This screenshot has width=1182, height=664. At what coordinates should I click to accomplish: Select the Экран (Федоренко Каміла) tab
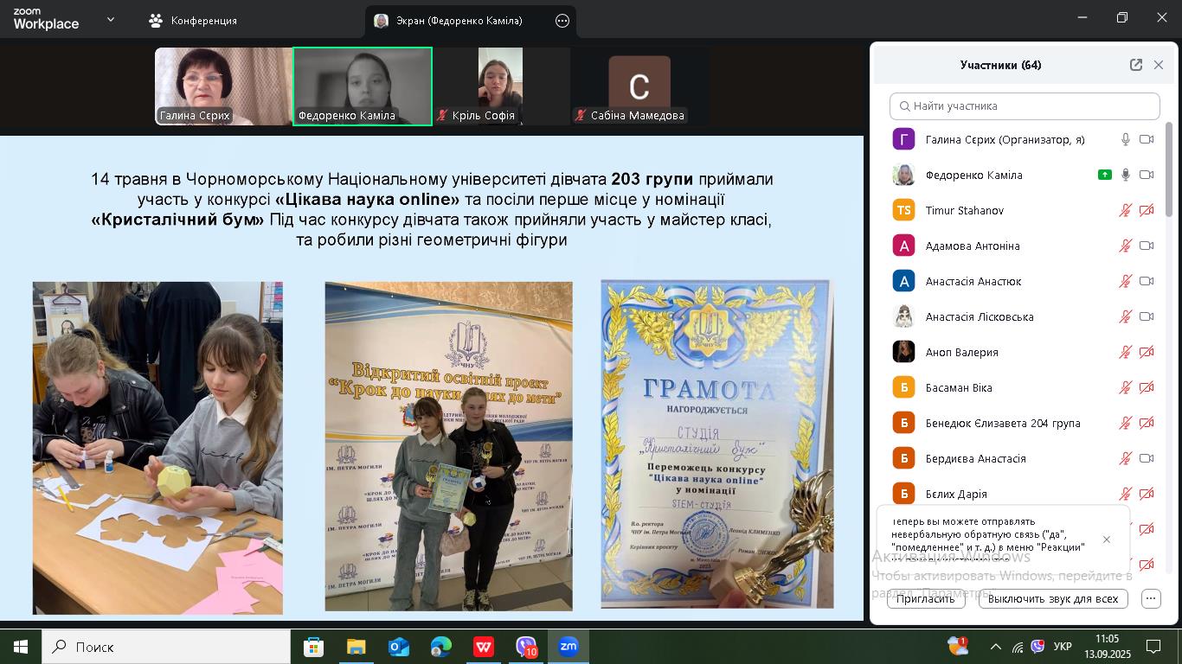coord(460,21)
